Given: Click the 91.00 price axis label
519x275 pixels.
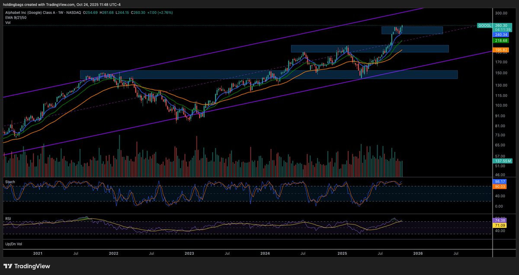Looking at the screenshot, I should pos(501,116).
